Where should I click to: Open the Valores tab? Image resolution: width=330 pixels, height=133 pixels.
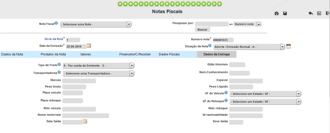click(85, 54)
